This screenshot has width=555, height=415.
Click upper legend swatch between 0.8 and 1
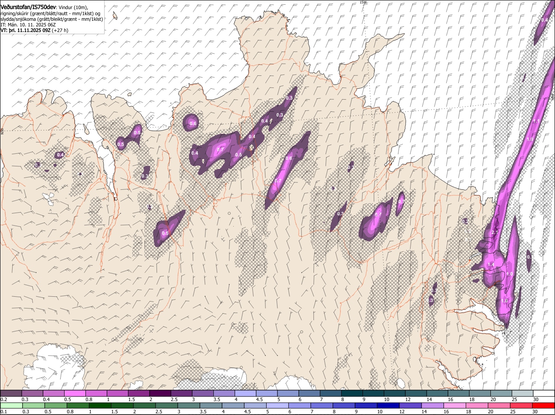[x=96, y=393]
